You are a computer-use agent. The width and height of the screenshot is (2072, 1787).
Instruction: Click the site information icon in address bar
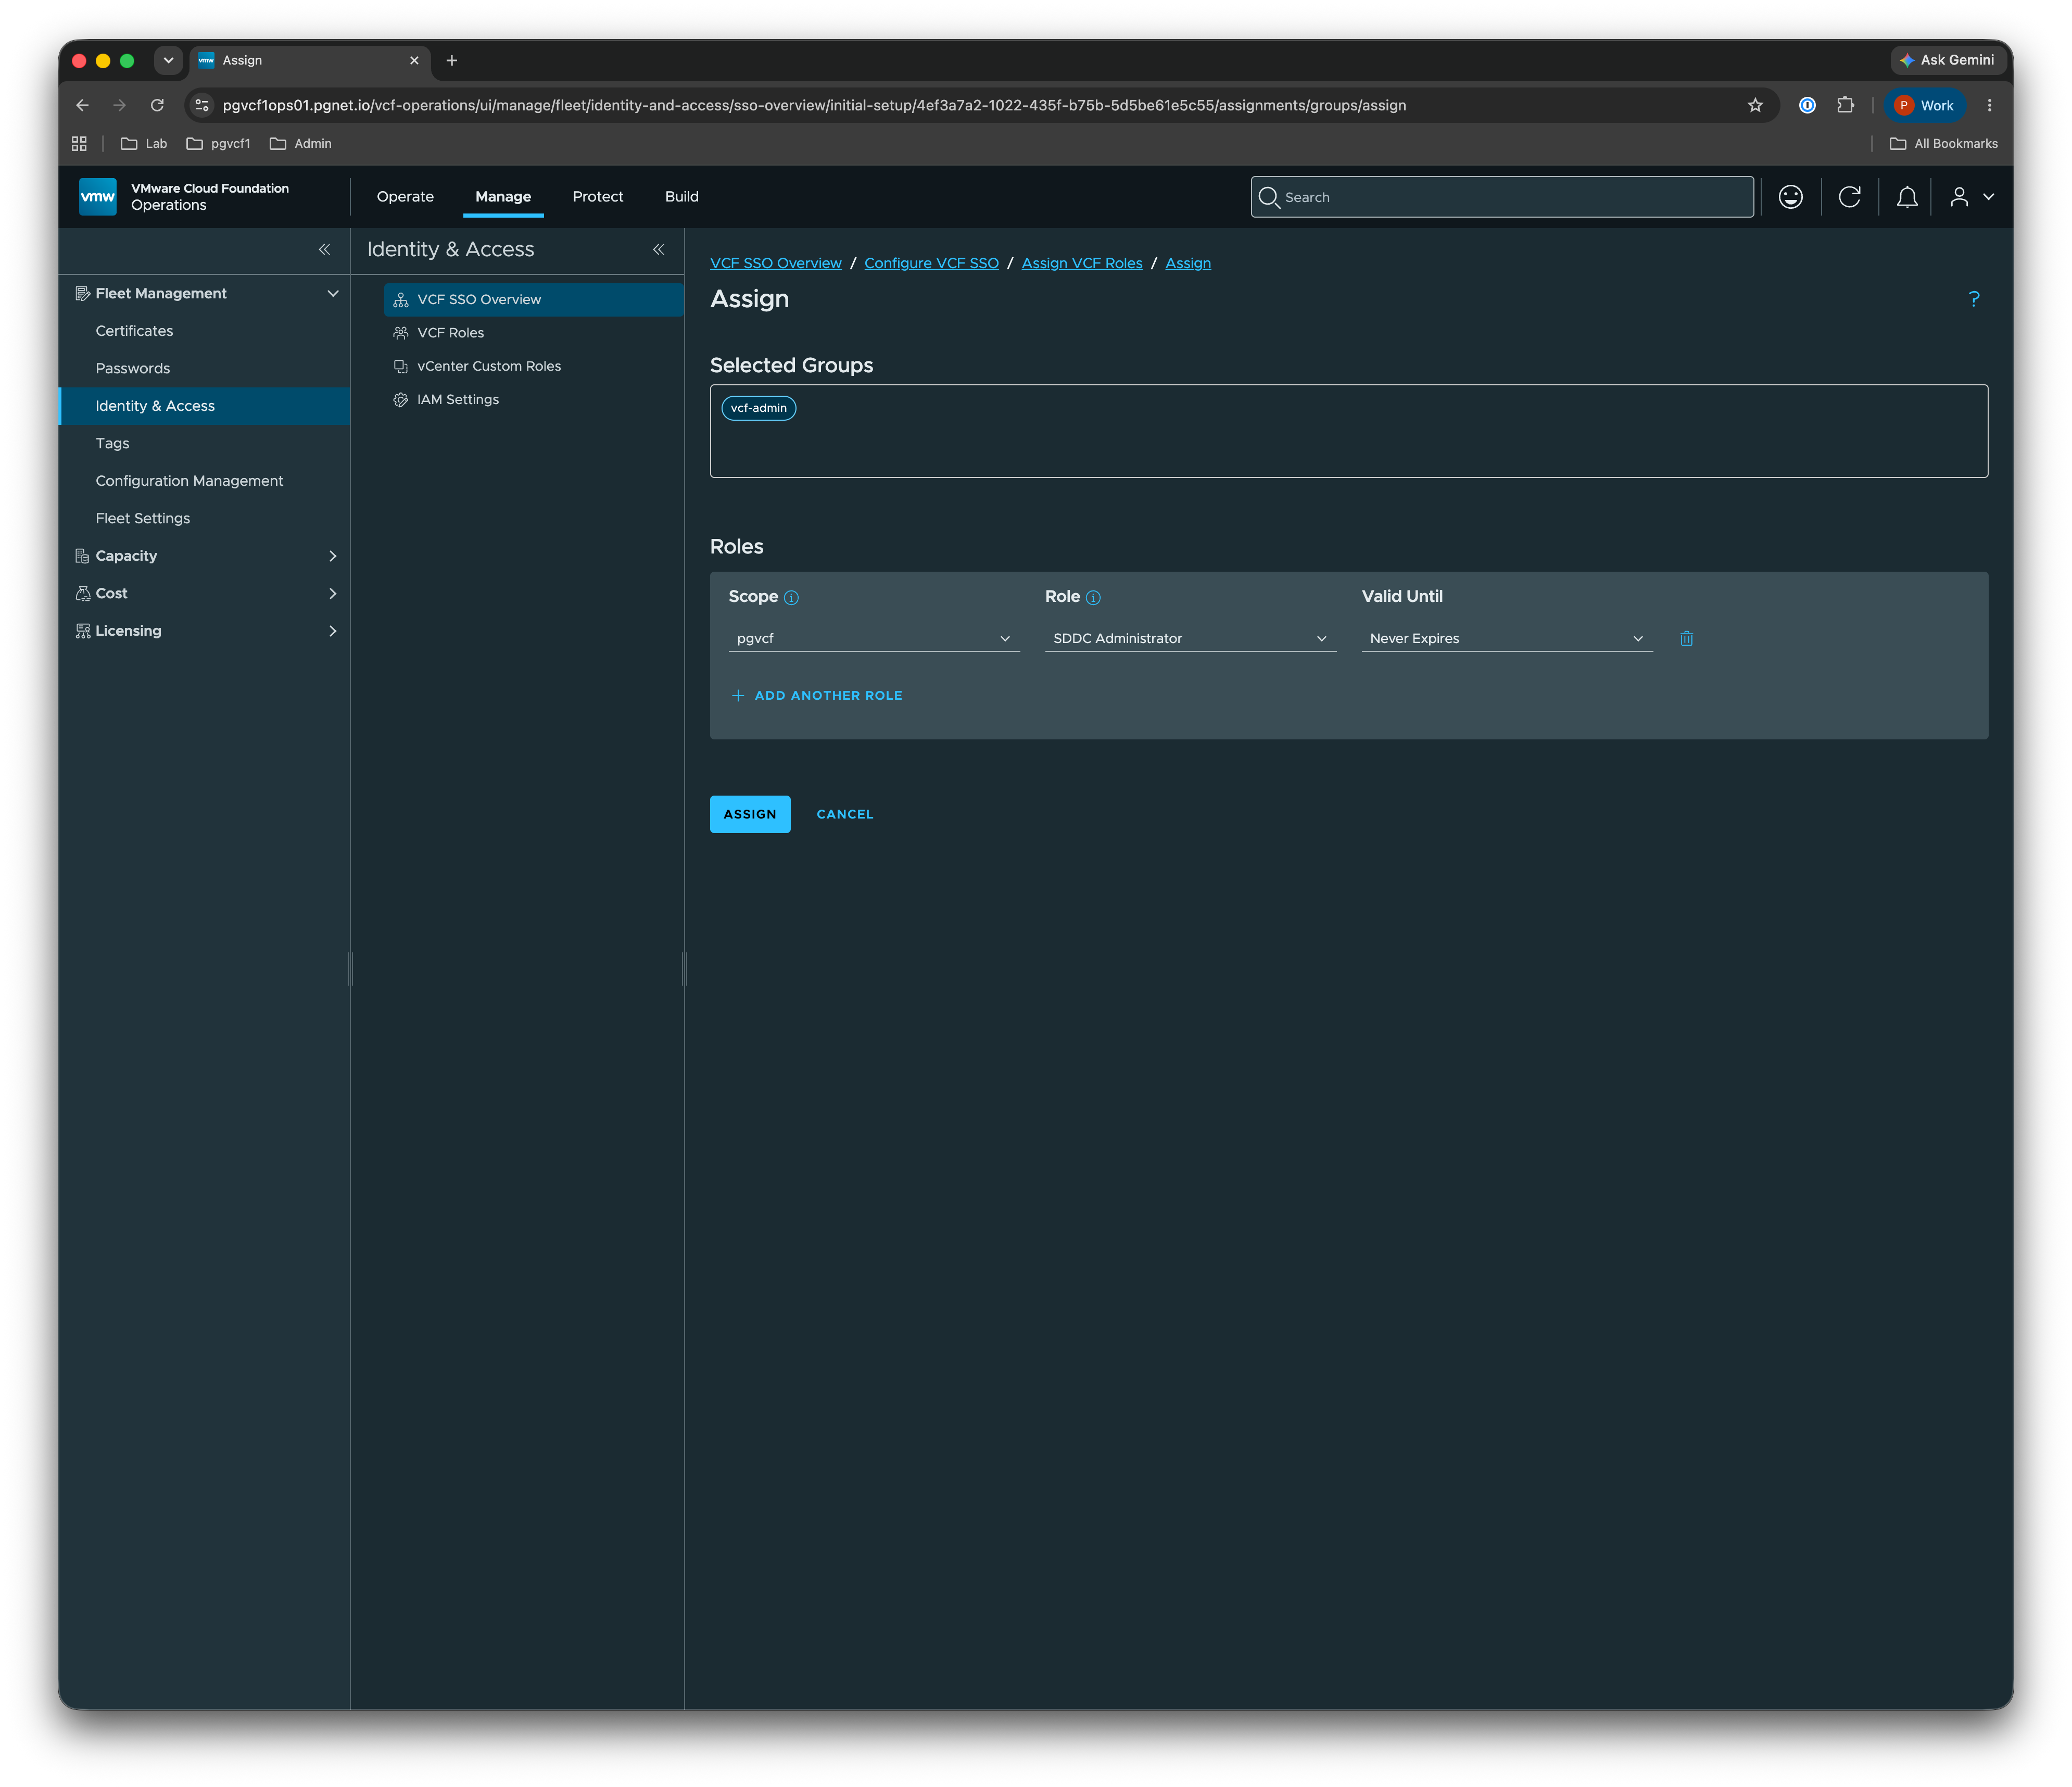pyautogui.click(x=202, y=105)
